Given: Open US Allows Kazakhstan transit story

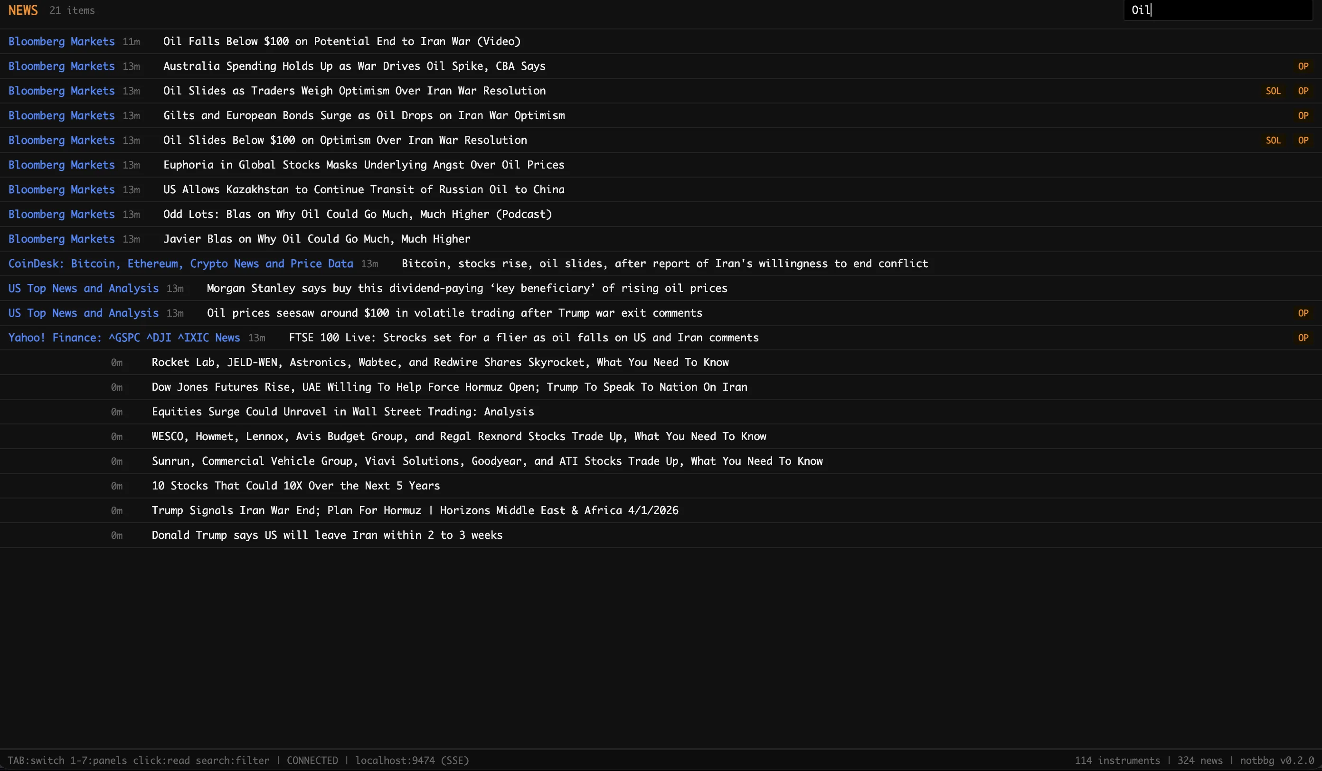Looking at the screenshot, I should point(364,189).
